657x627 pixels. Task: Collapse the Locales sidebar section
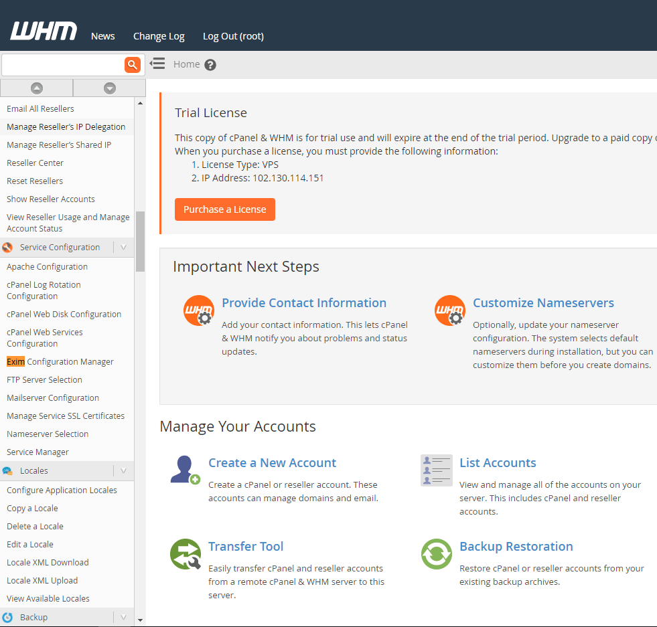(x=123, y=471)
